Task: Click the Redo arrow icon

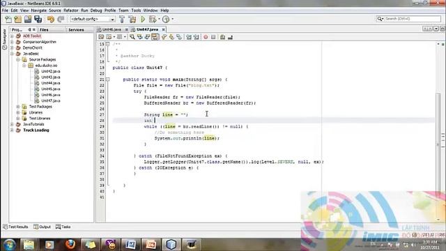Action: (x=61, y=19)
